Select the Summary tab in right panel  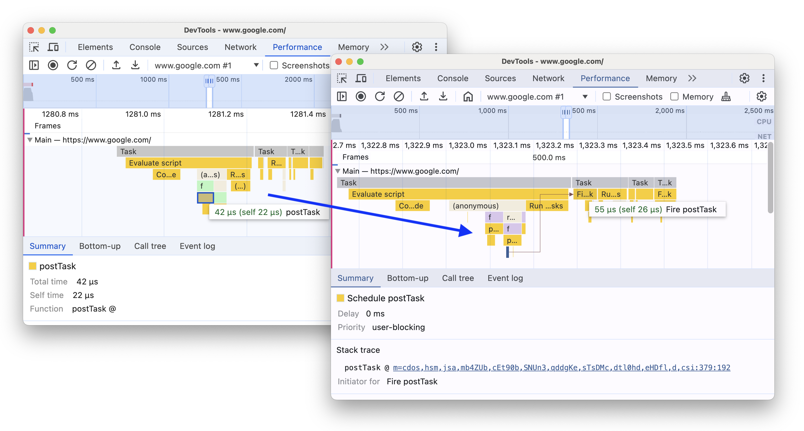coord(356,277)
